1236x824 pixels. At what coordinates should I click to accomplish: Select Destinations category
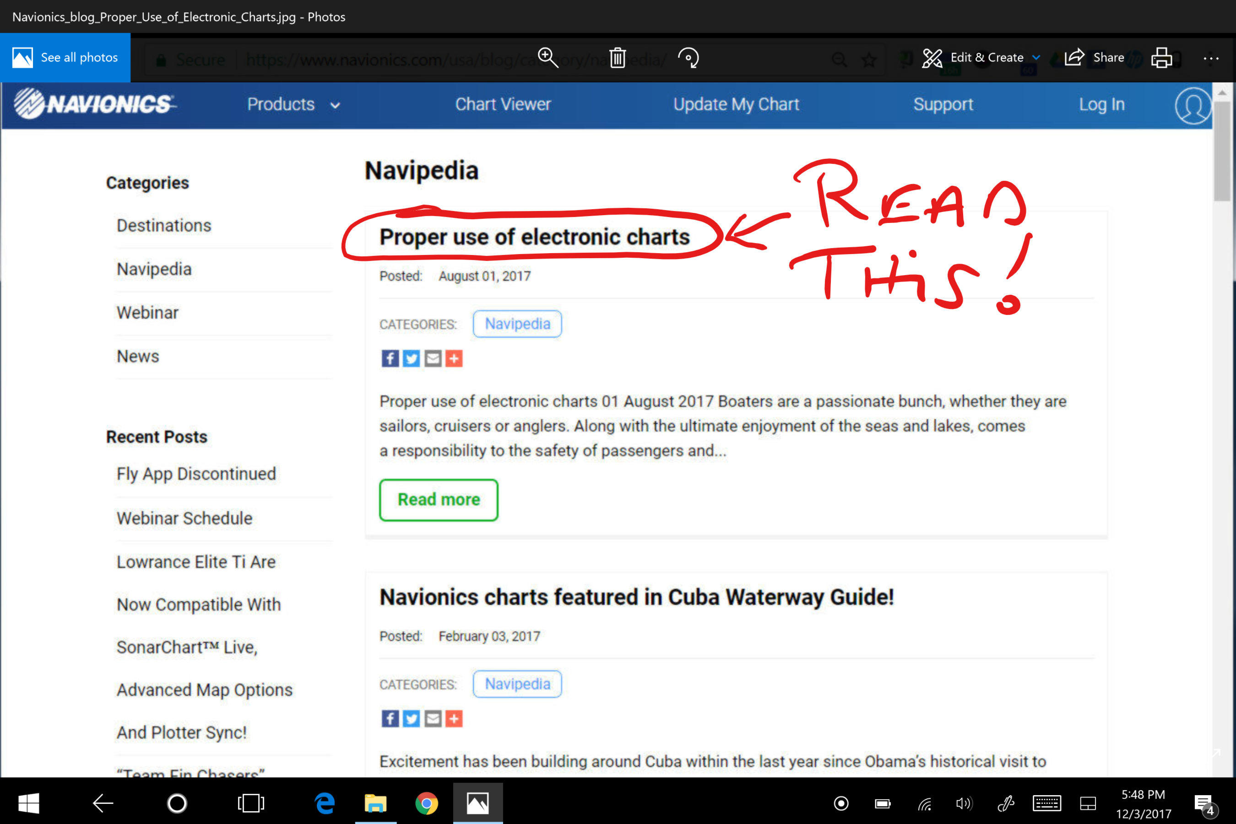(x=163, y=225)
